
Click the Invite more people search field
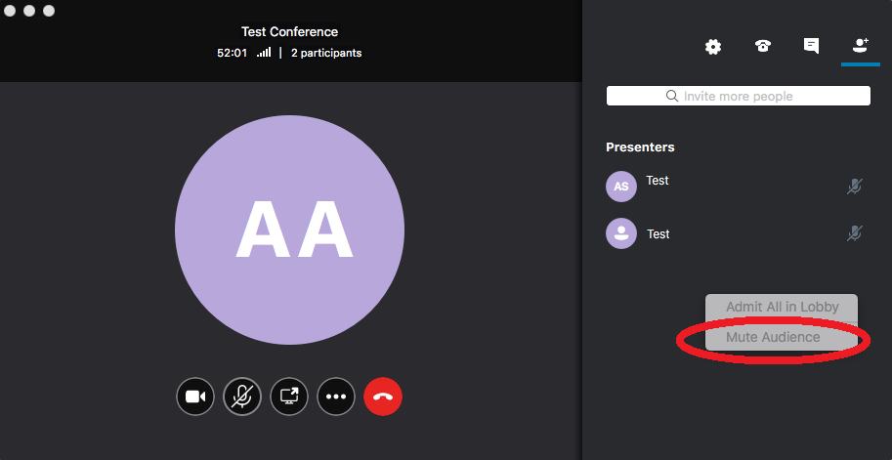[x=738, y=96]
